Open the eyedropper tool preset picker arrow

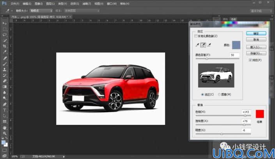[x=12, y=11]
